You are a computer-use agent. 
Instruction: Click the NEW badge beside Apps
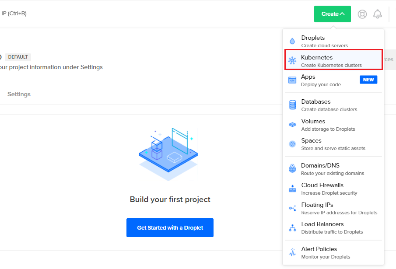click(x=368, y=80)
